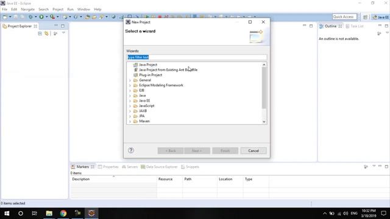Click the Project Explorer tab
The width and height of the screenshot is (390, 219).
pyautogui.click(x=19, y=26)
